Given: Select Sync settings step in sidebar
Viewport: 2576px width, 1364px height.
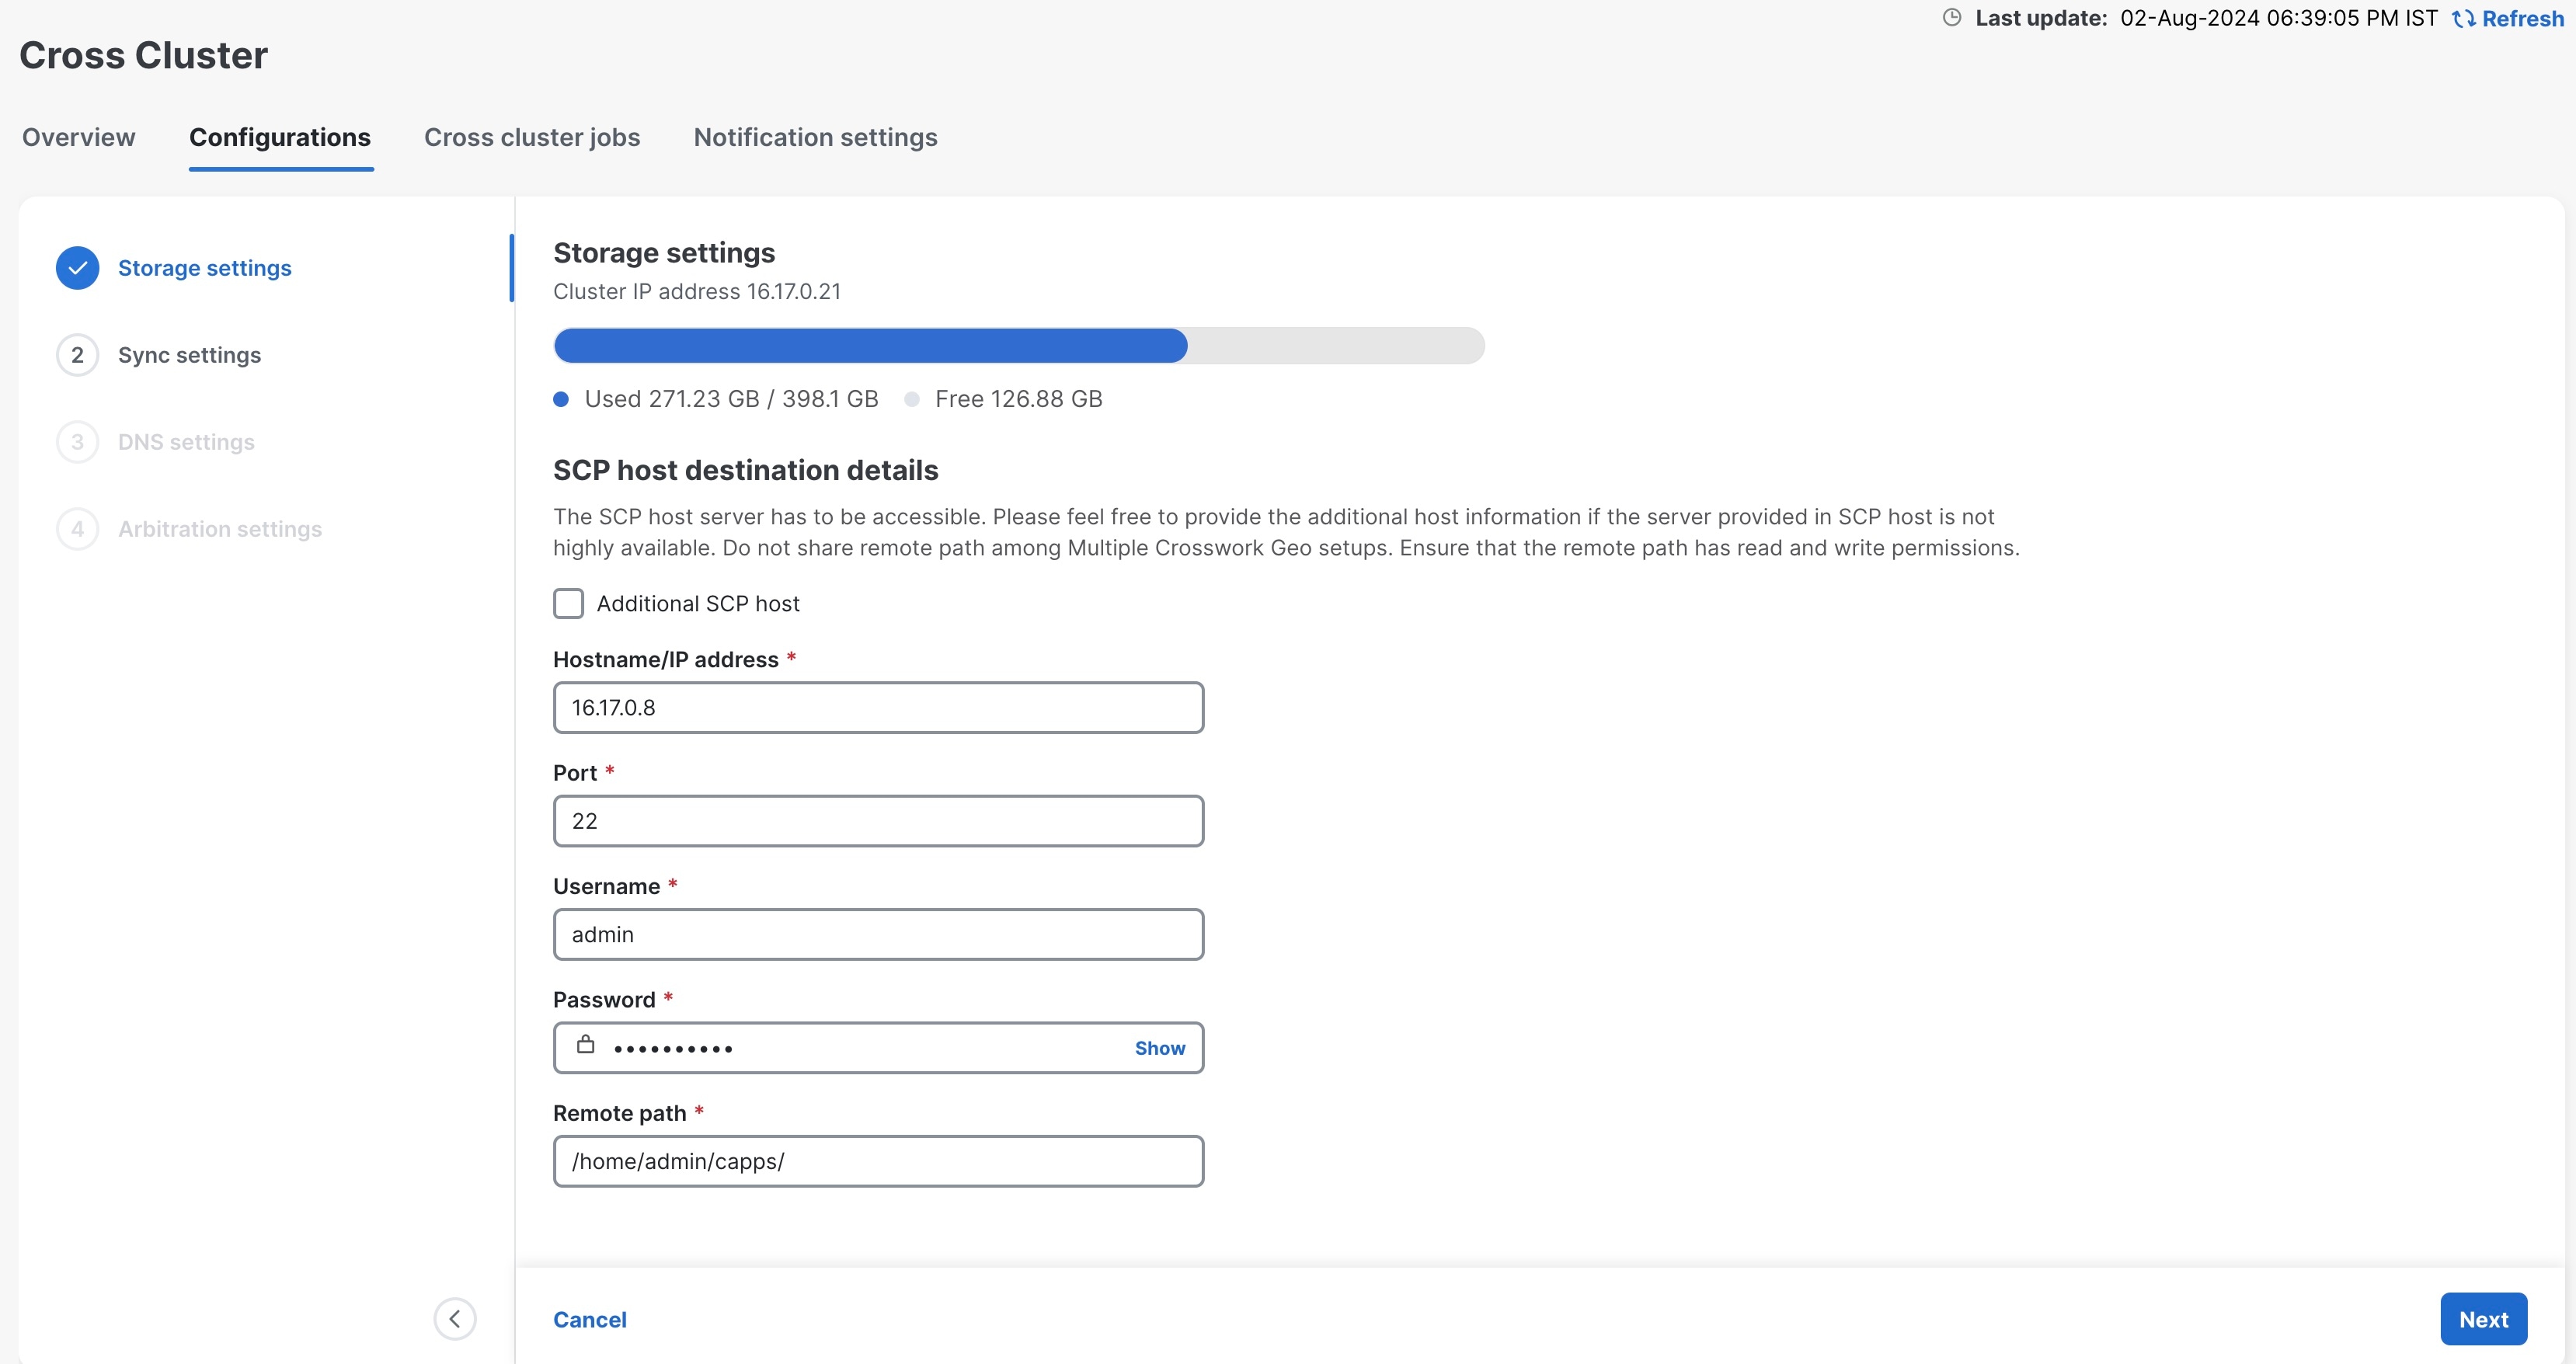Looking at the screenshot, I should (189, 355).
